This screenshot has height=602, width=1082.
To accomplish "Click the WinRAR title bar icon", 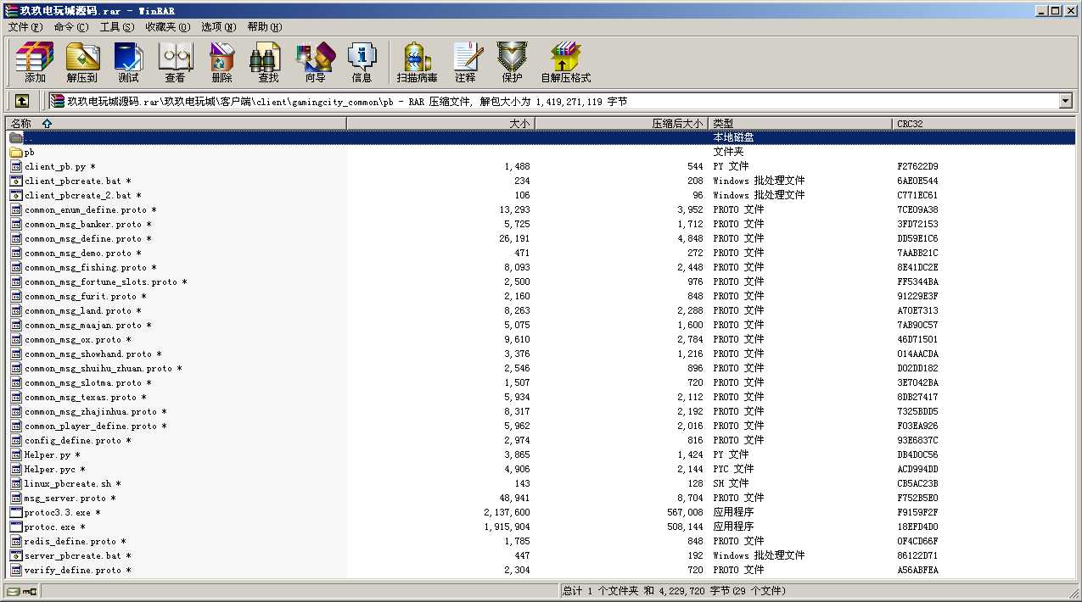I will (x=11, y=11).
